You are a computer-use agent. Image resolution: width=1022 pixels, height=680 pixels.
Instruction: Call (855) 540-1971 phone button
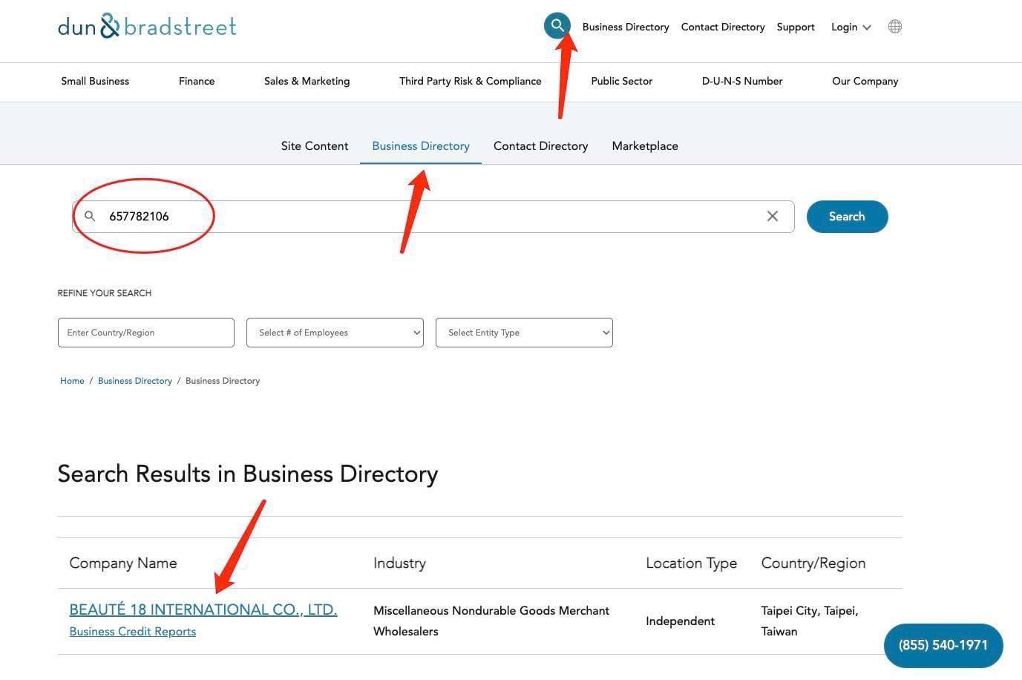tap(943, 645)
